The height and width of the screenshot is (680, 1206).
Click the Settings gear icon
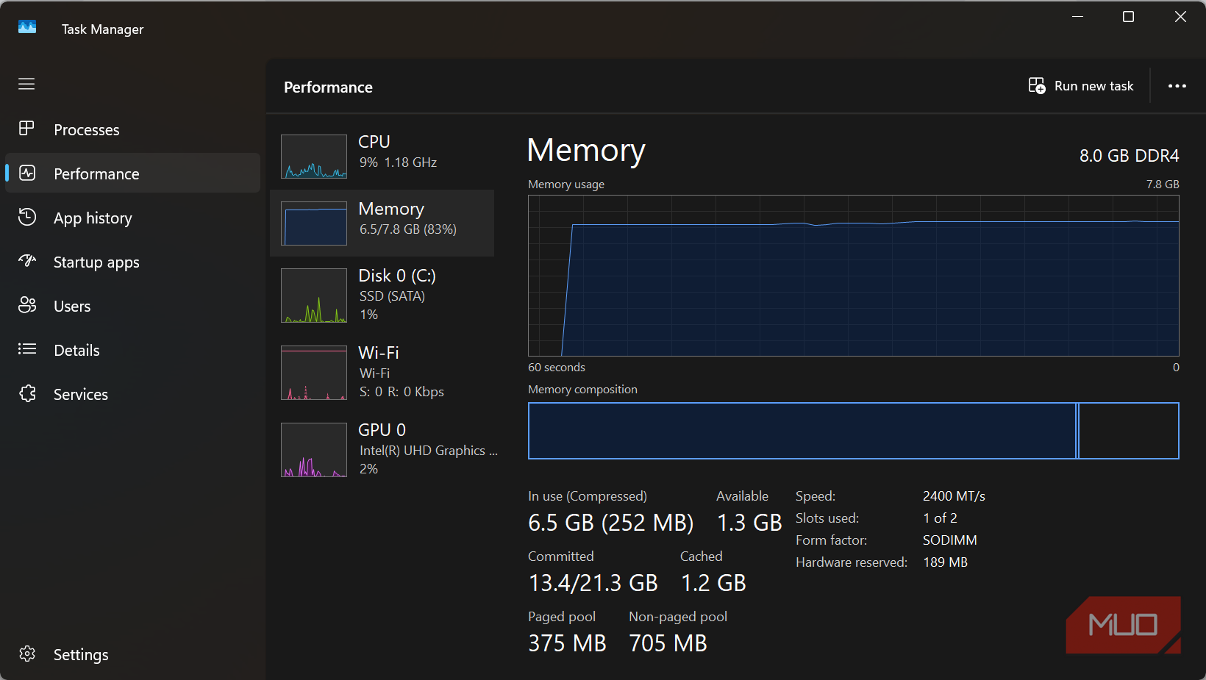(x=27, y=654)
